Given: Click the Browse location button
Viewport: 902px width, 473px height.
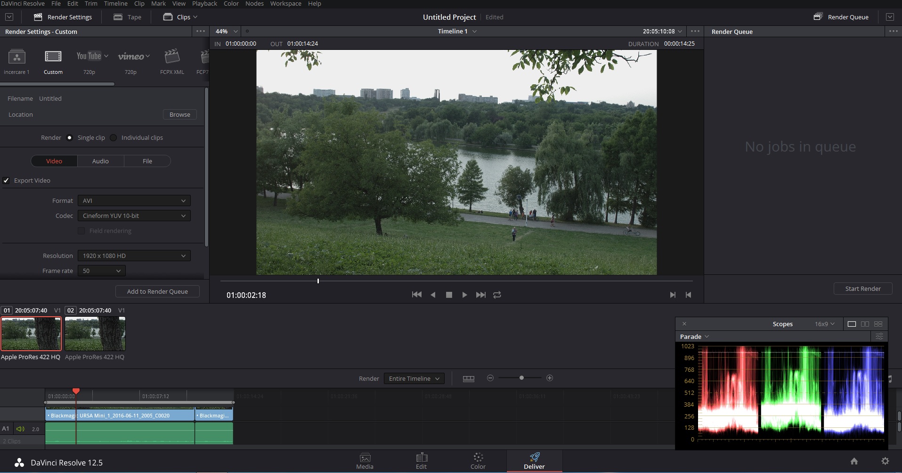Looking at the screenshot, I should [180, 114].
